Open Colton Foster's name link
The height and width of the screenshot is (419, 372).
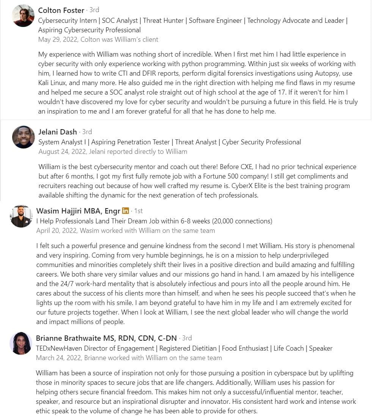point(61,10)
